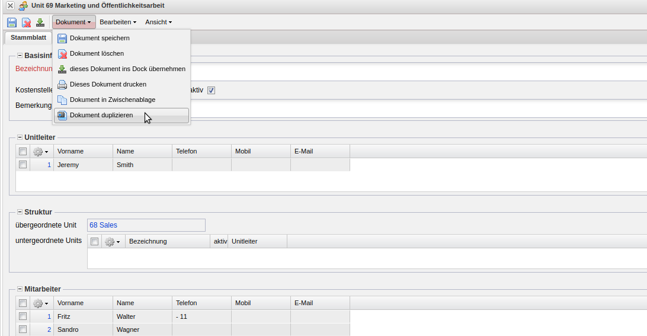Click the delete document toolbar icon
Viewport: 647px width, 336px height.
[26, 23]
